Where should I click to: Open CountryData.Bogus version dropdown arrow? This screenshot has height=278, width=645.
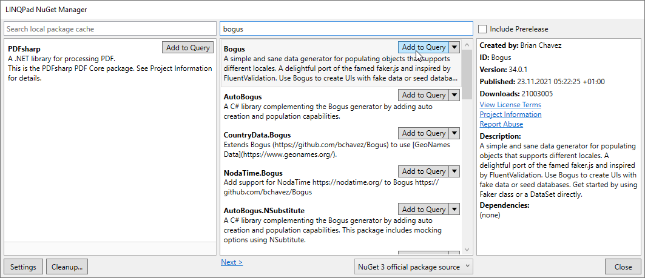[454, 133]
